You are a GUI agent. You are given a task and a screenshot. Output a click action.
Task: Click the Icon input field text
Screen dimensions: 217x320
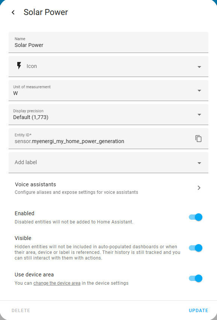[32, 66]
